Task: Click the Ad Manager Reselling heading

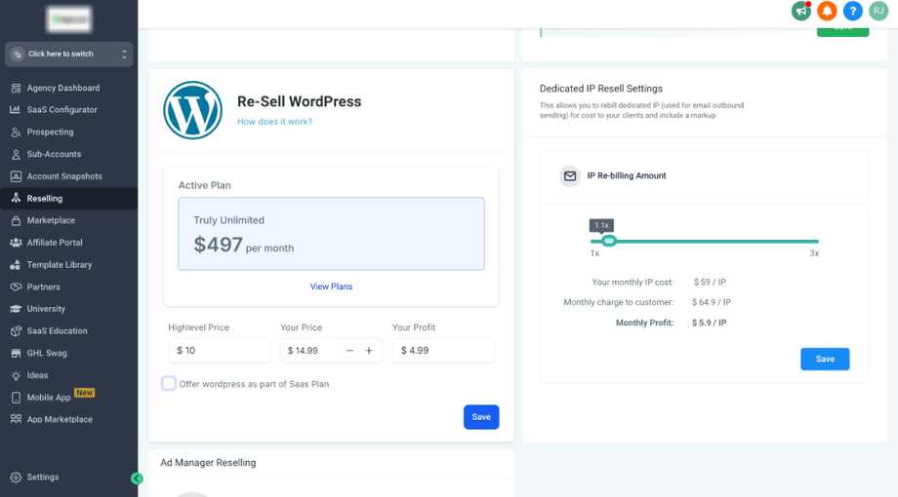Action: point(208,463)
